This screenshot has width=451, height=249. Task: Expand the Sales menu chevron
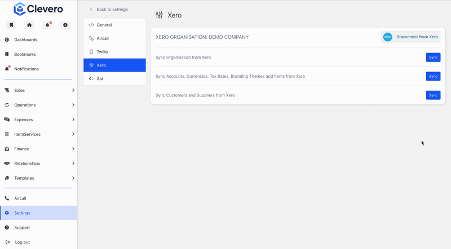pyautogui.click(x=73, y=90)
